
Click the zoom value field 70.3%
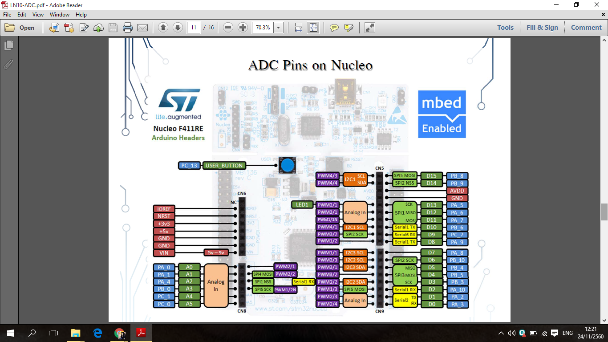[263, 28]
